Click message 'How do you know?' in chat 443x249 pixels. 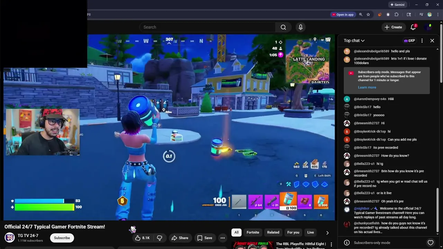pyautogui.click(x=395, y=156)
